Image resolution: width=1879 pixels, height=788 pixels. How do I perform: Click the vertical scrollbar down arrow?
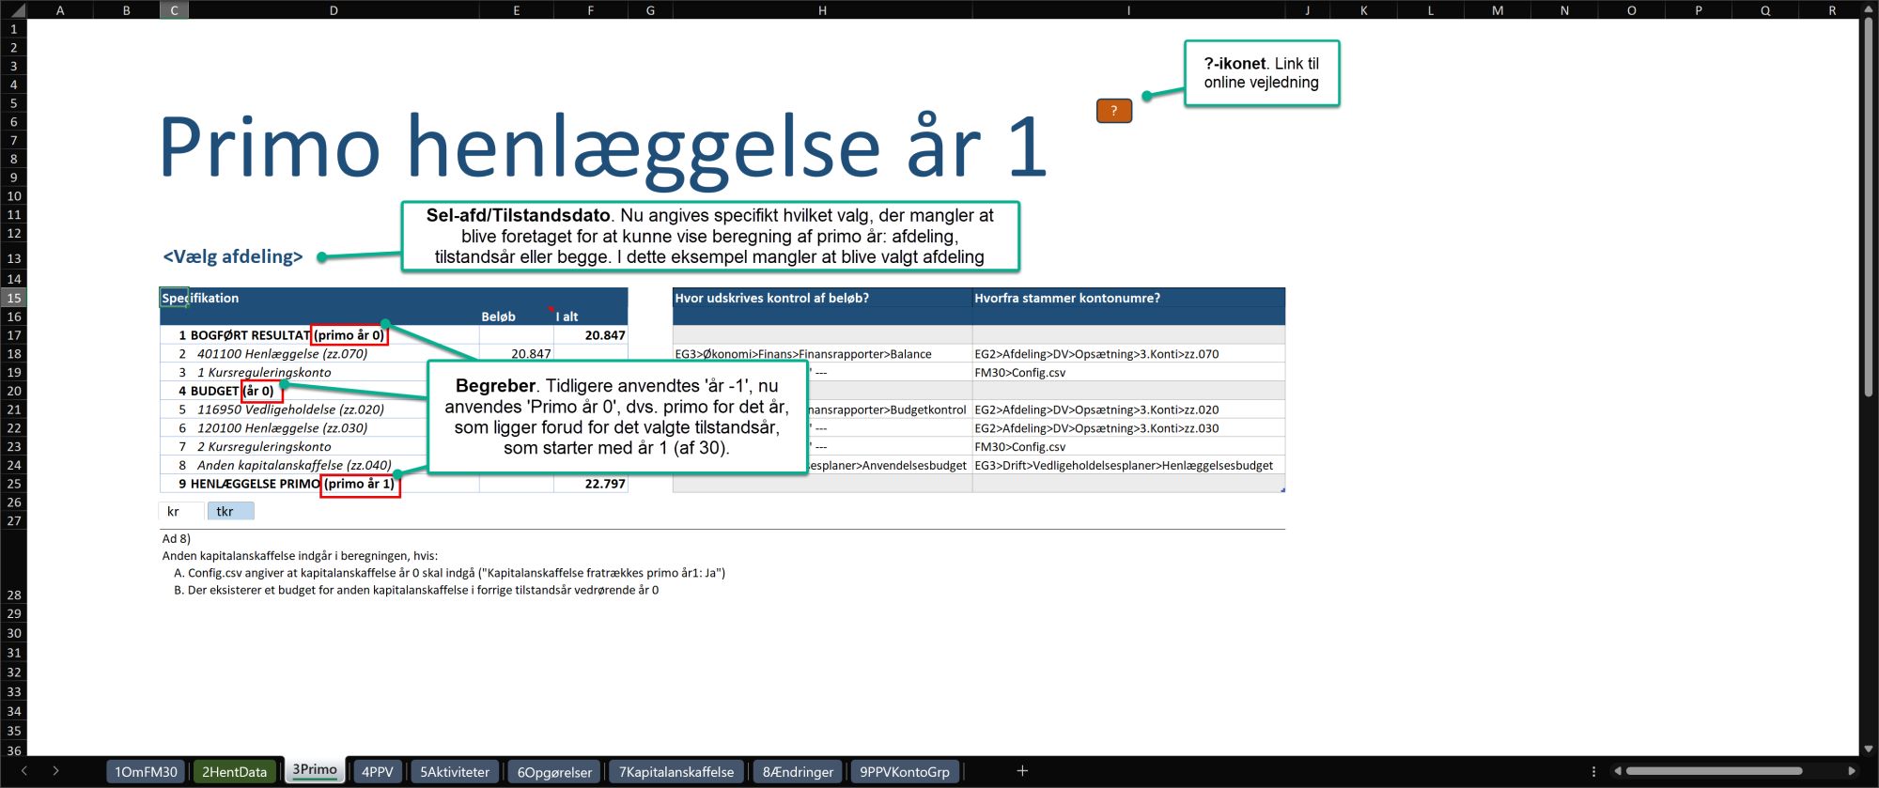click(1868, 749)
